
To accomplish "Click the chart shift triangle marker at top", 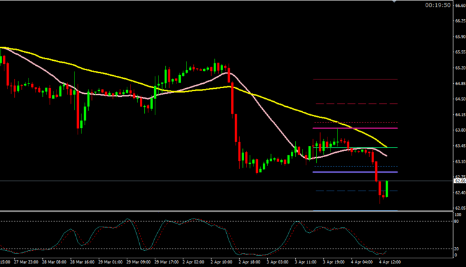I will (393, 2).
